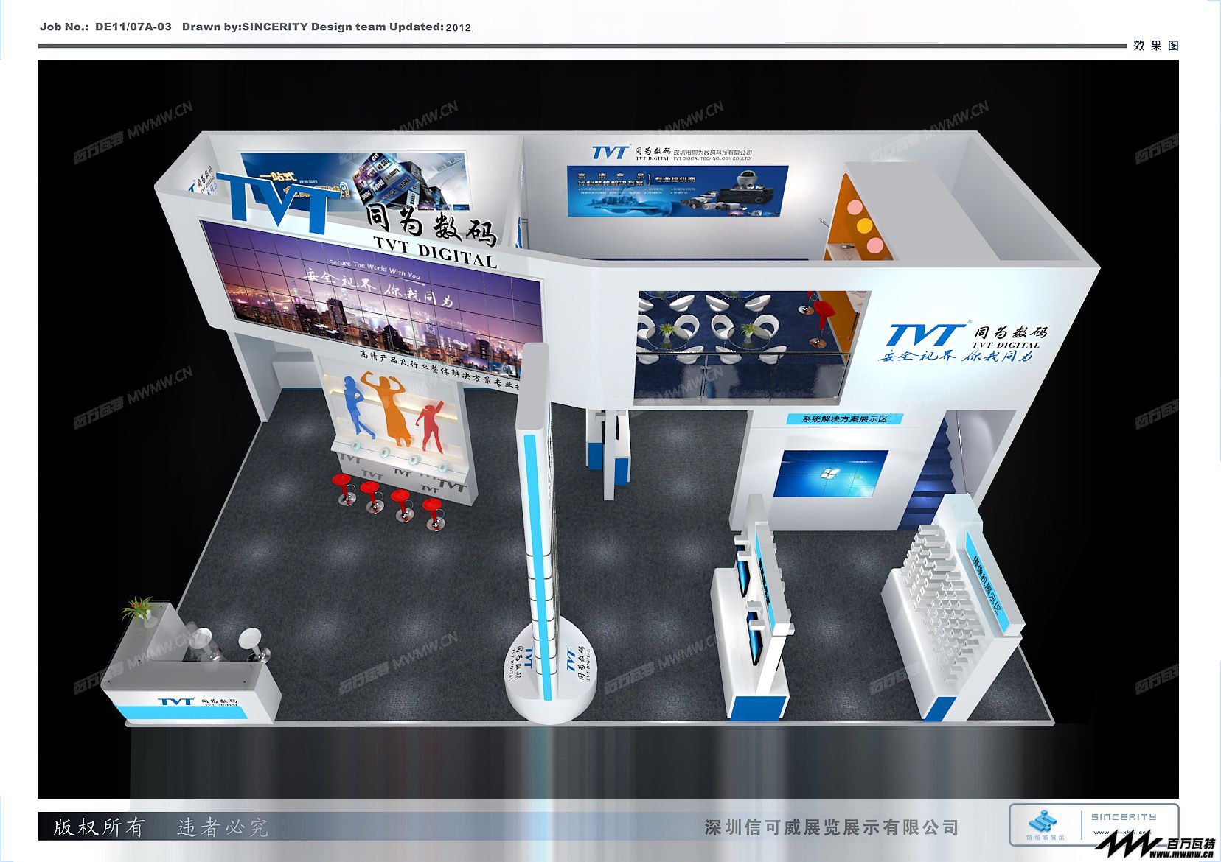Click the 系统解决方案展示区 sign

(x=844, y=418)
